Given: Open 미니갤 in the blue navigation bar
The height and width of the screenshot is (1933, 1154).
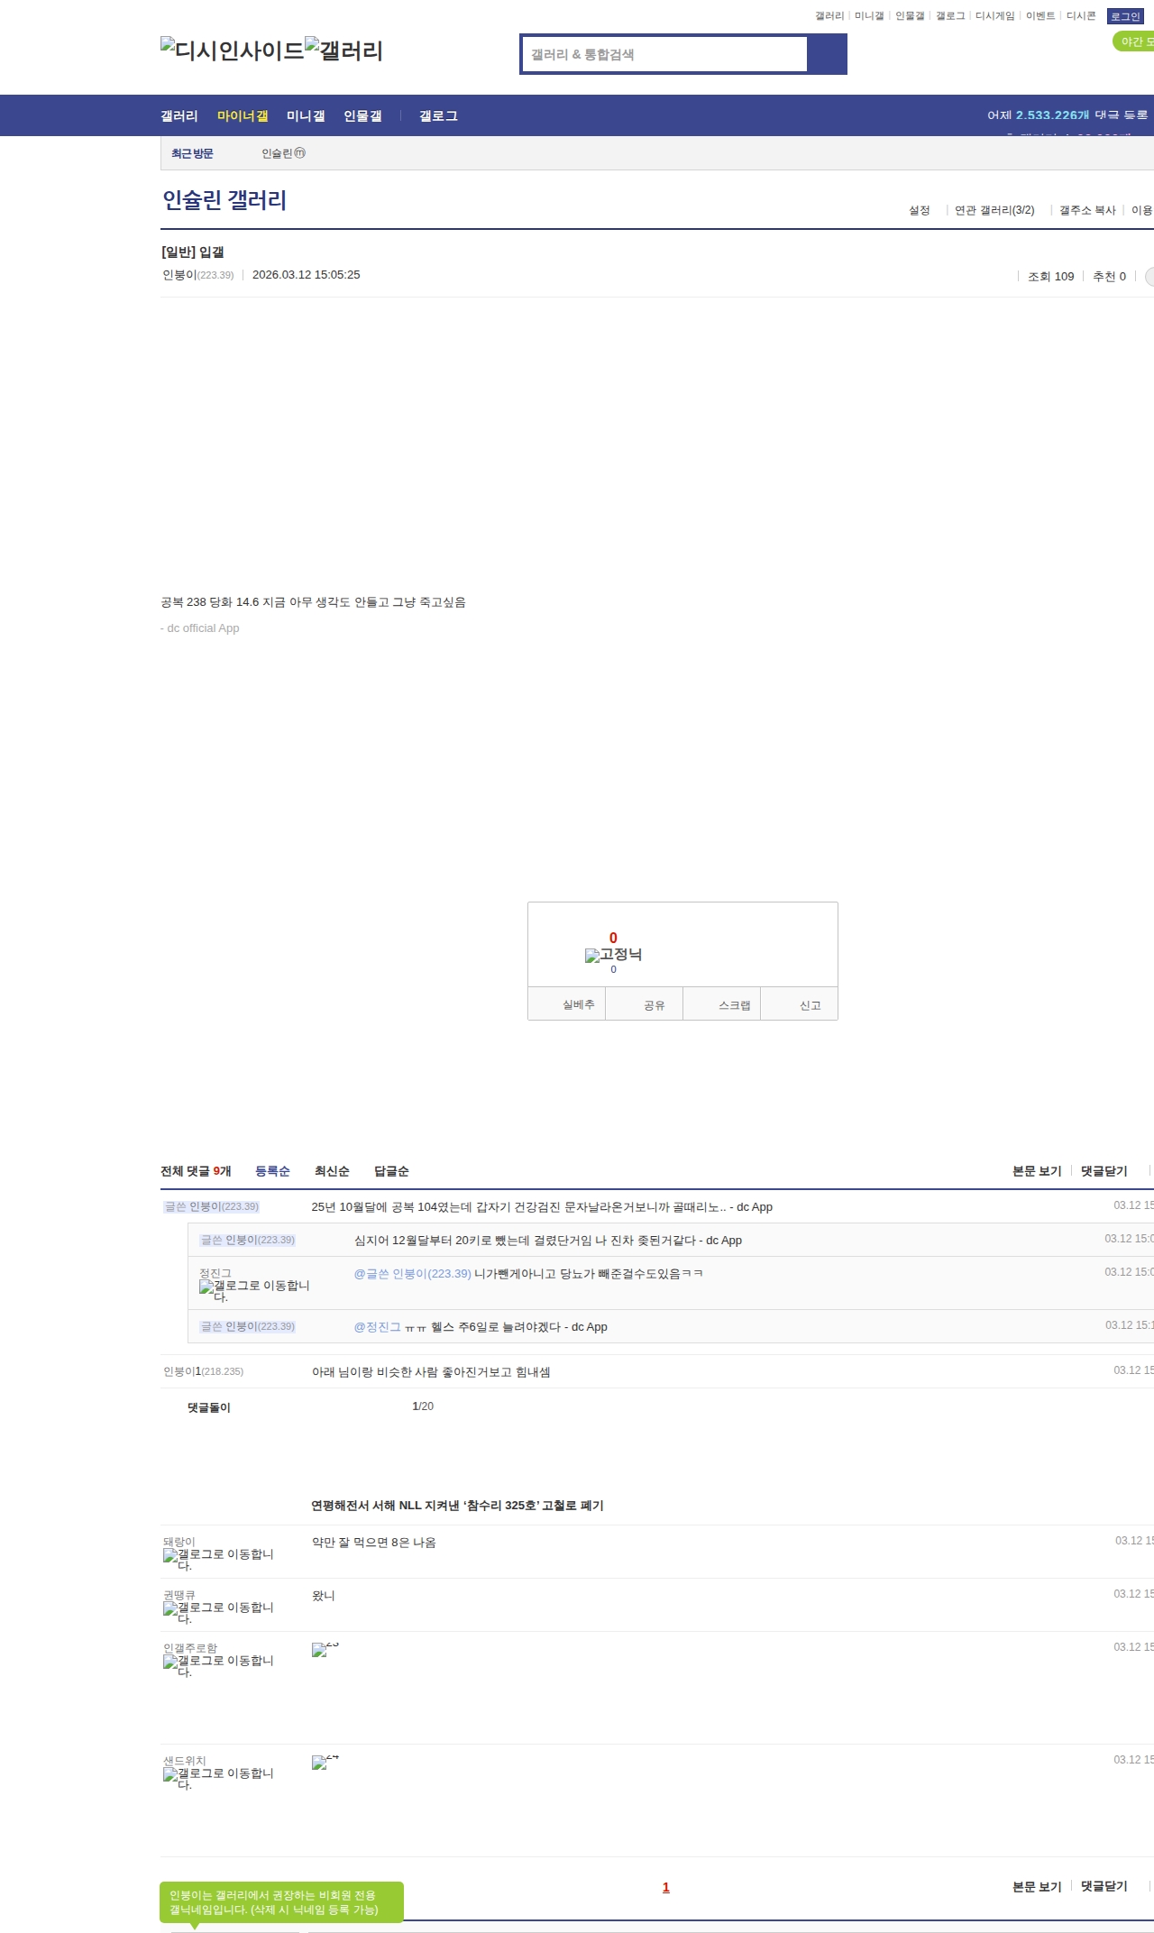Looking at the screenshot, I should (306, 115).
